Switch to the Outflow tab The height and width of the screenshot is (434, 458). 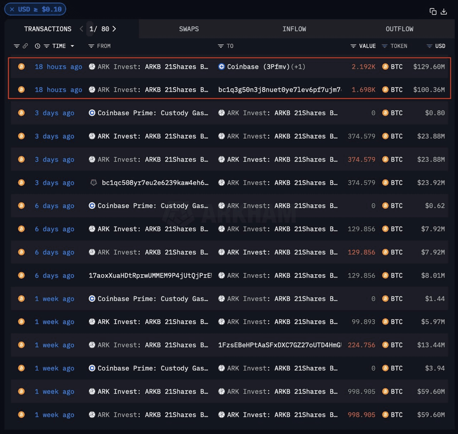pyautogui.click(x=399, y=29)
